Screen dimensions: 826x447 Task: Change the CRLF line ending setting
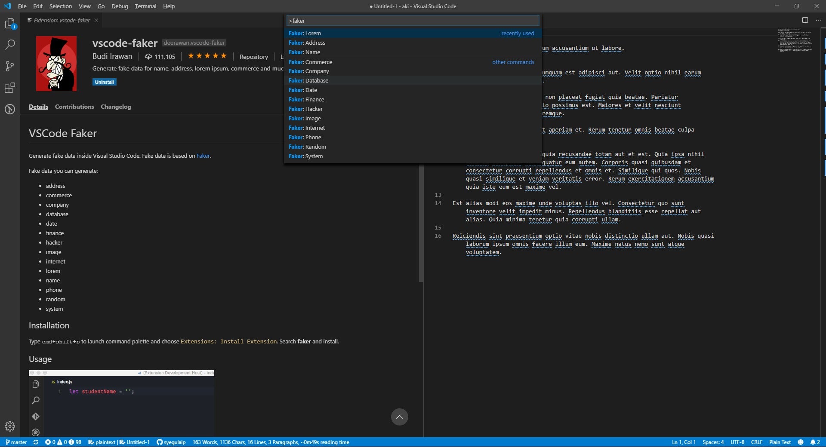point(756,442)
